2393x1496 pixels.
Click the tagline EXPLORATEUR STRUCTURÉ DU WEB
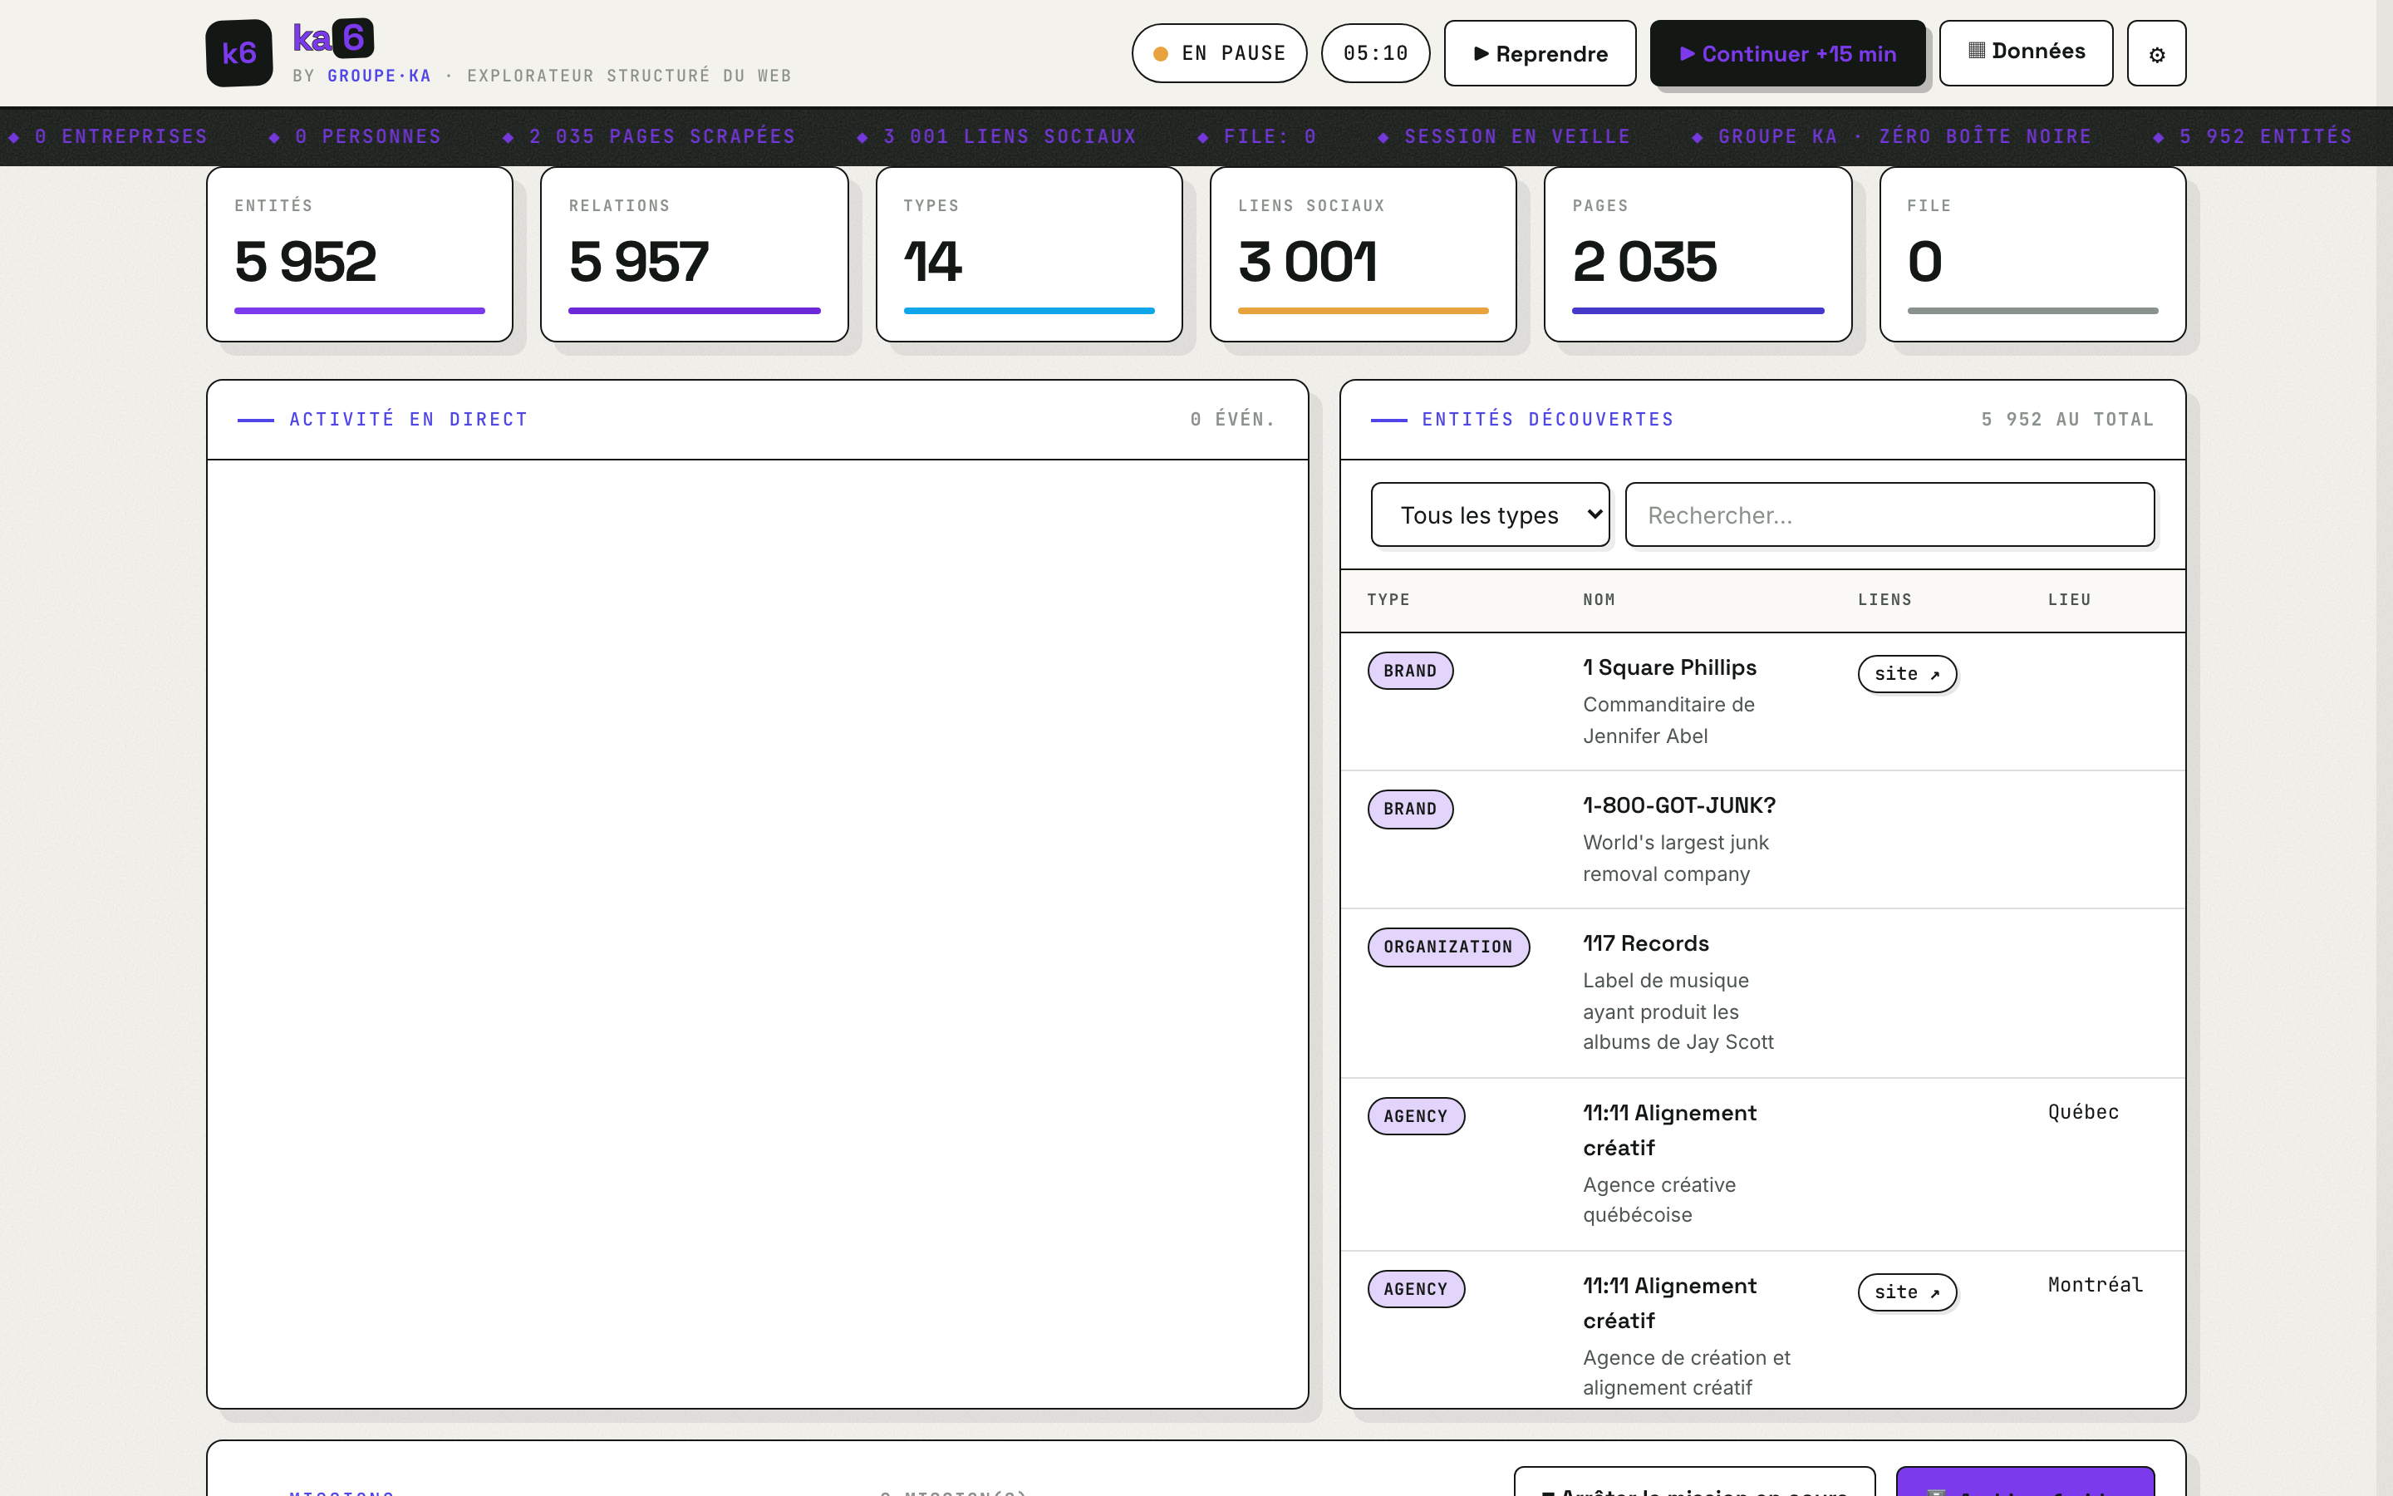629,76
